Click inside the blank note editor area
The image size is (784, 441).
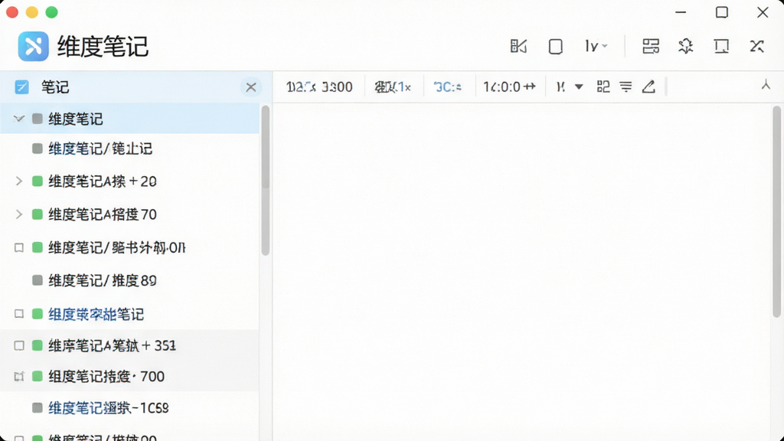[x=522, y=272]
